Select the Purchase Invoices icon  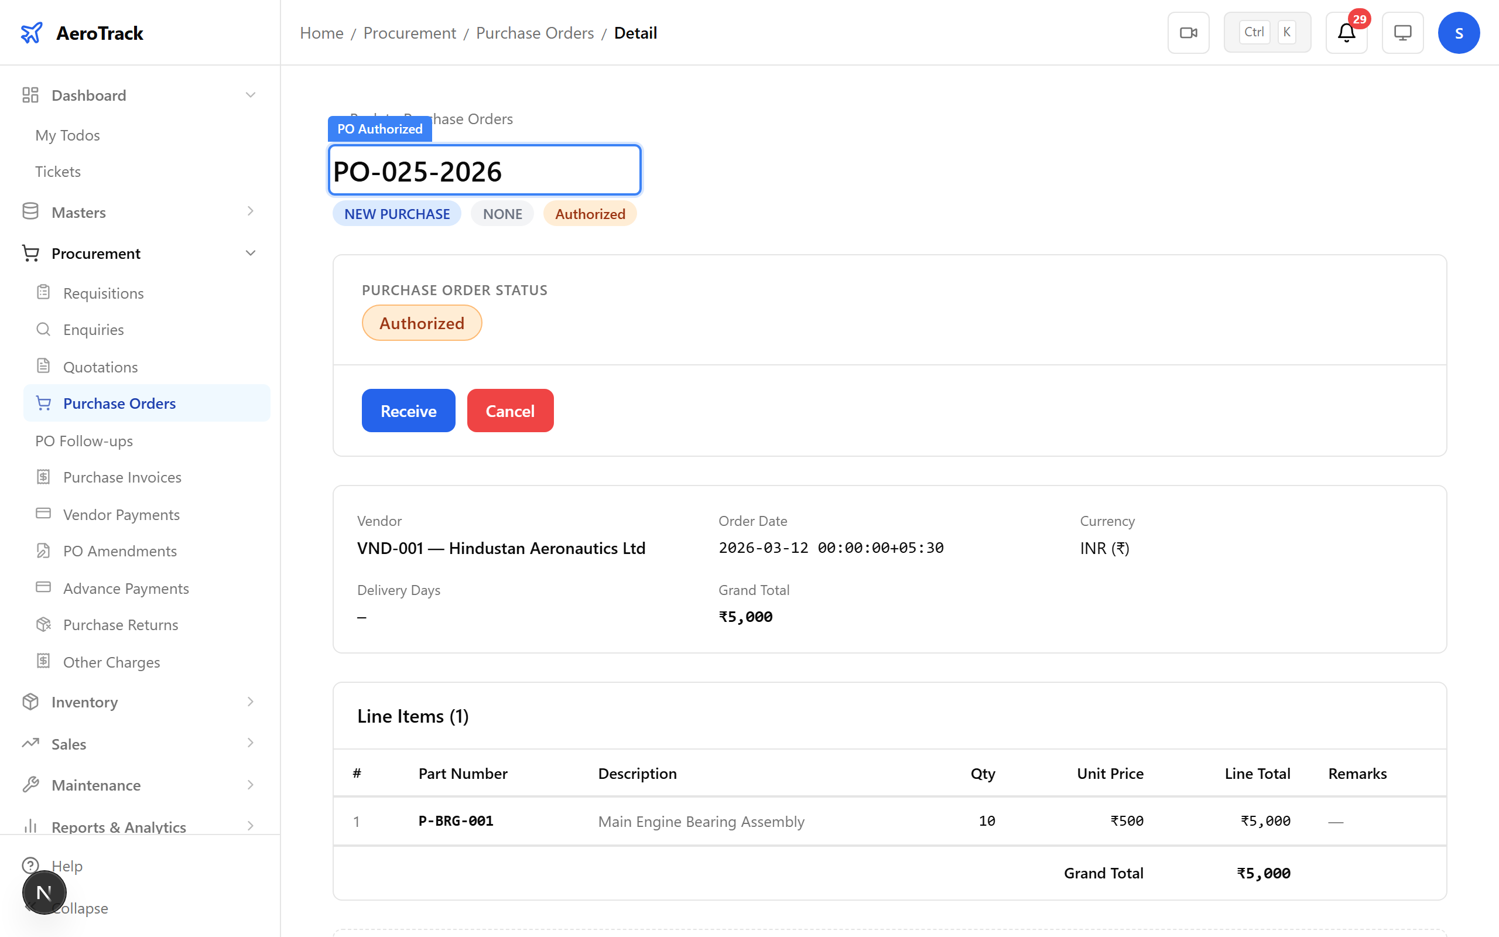click(43, 477)
